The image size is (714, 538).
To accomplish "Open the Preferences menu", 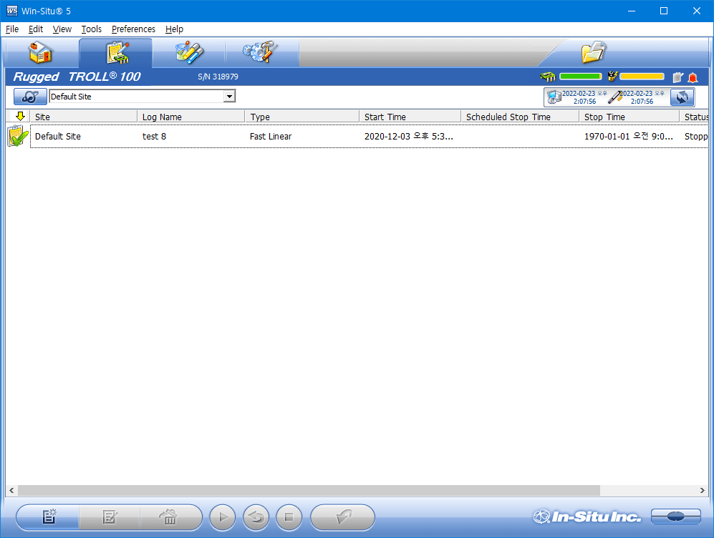I will (133, 29).
